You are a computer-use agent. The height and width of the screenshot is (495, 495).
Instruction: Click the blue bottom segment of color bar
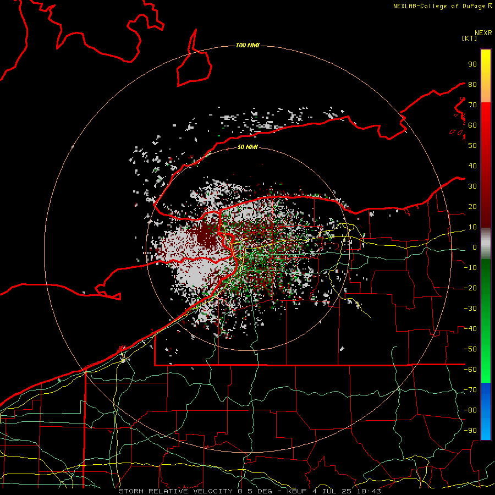click(x=486, y=411)
